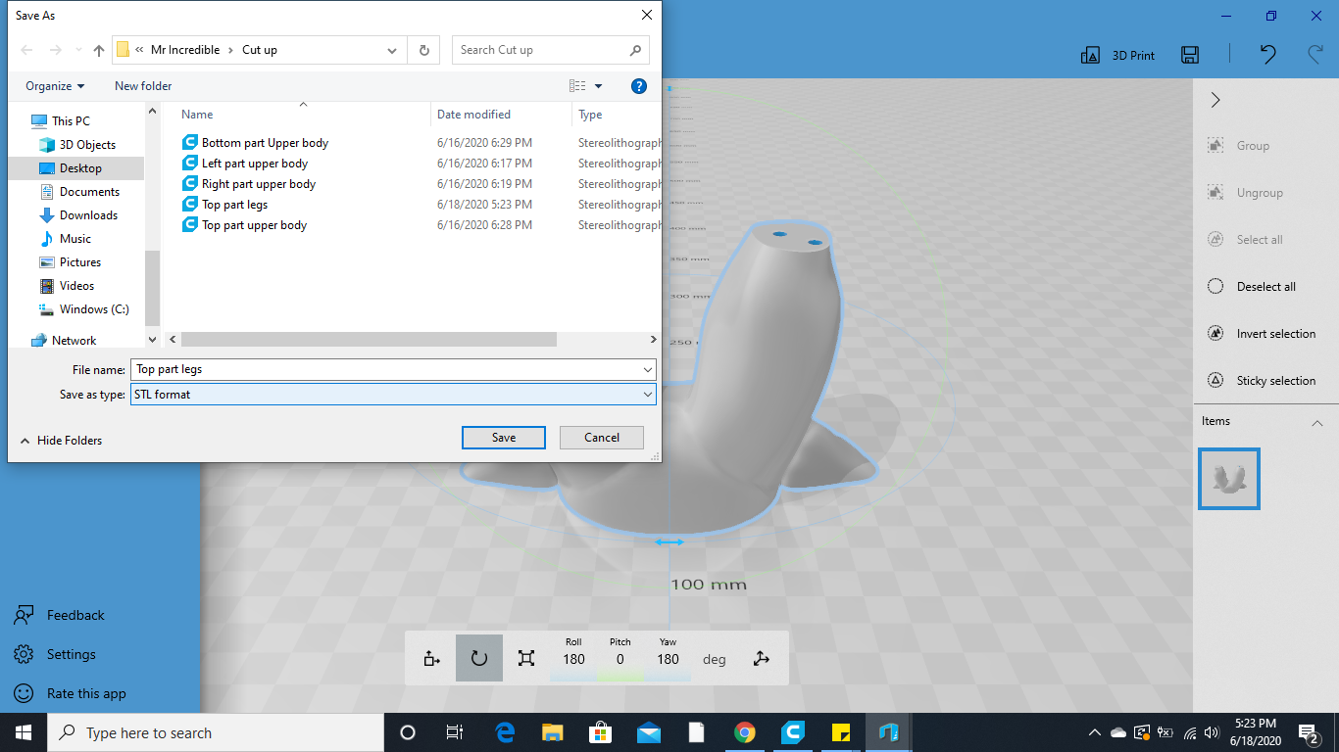Image resolution: width=1339 pixels, height=752 pixels.
Task: Change the file view layout icon
Action: coord(577,86)
